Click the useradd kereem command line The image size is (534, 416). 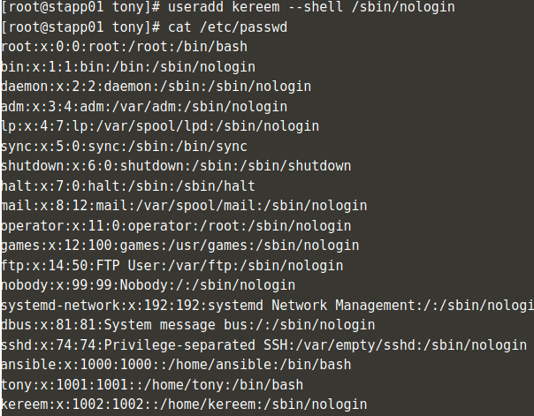[265, 7]
